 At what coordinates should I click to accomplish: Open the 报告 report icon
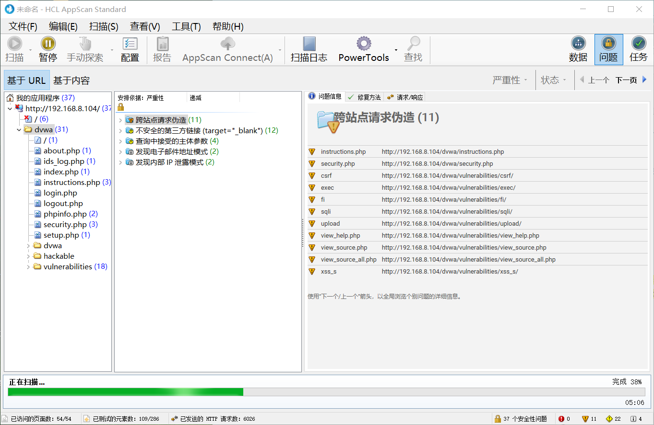tap(162, 44)
